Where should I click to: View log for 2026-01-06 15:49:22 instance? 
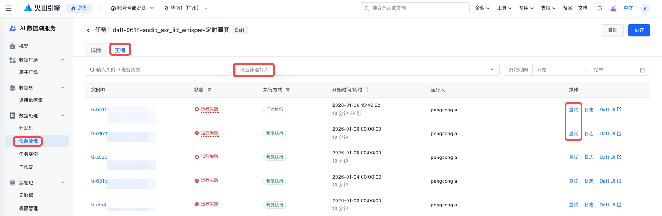589,110
